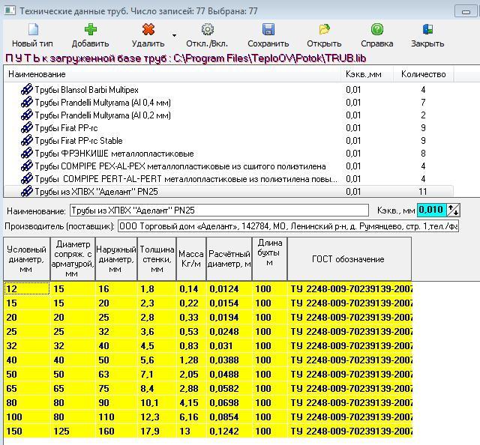Click the Открыть folder icon
480x445 pixels.
coord(324,30)
